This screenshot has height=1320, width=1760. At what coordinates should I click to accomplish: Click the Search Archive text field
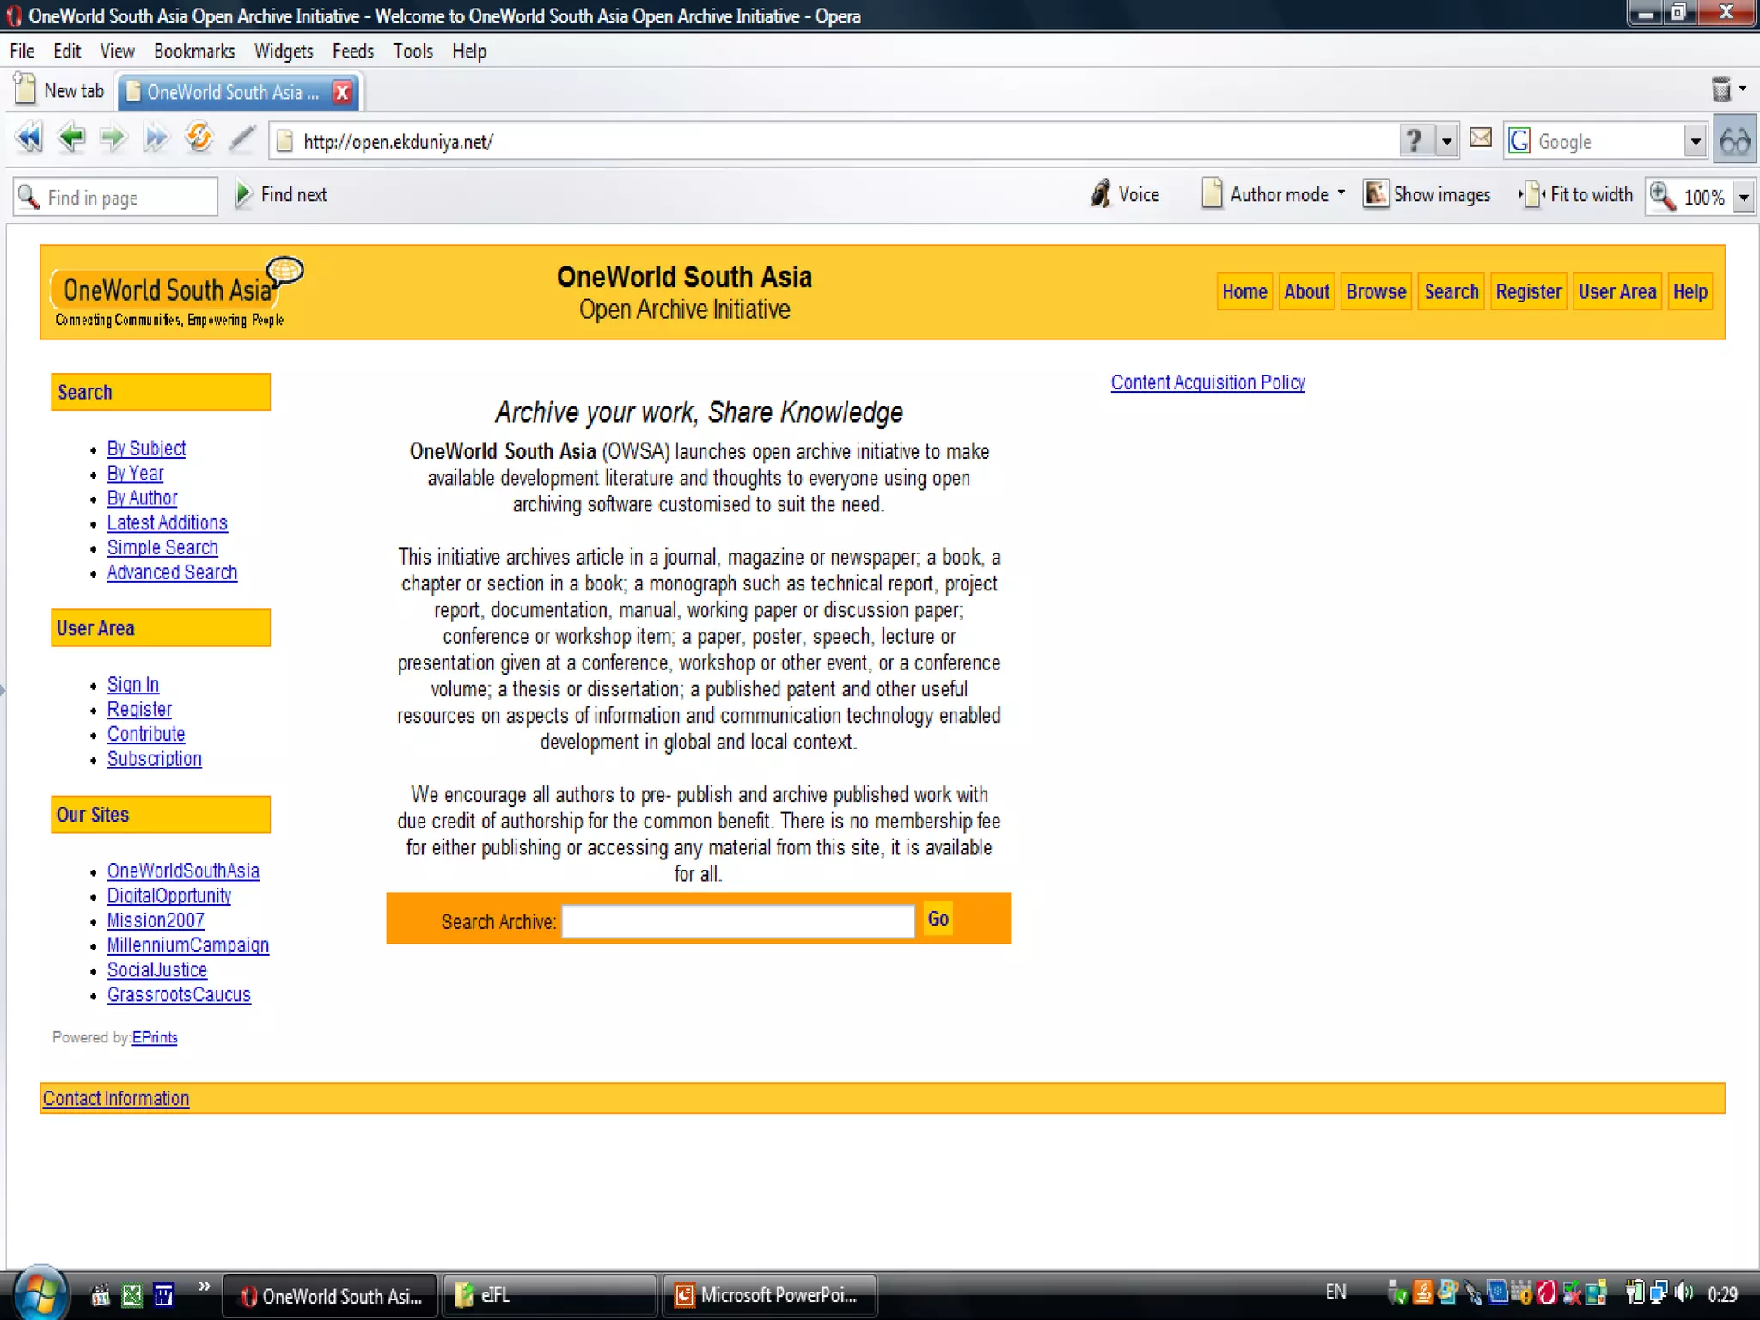738,921
